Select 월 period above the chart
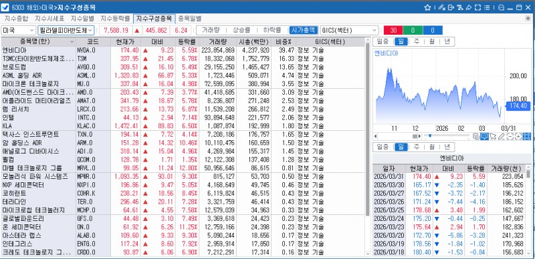Image resolution: width=535 pixels, height=259 pixels. 431,41
